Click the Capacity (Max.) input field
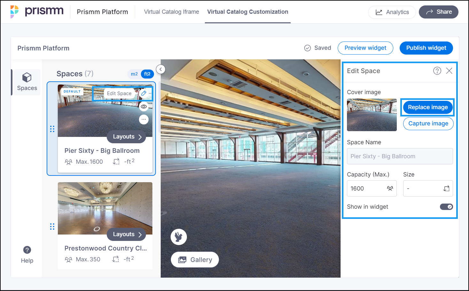Image resolution: width=469 pixels, height=291 pixels. point(367,189)
